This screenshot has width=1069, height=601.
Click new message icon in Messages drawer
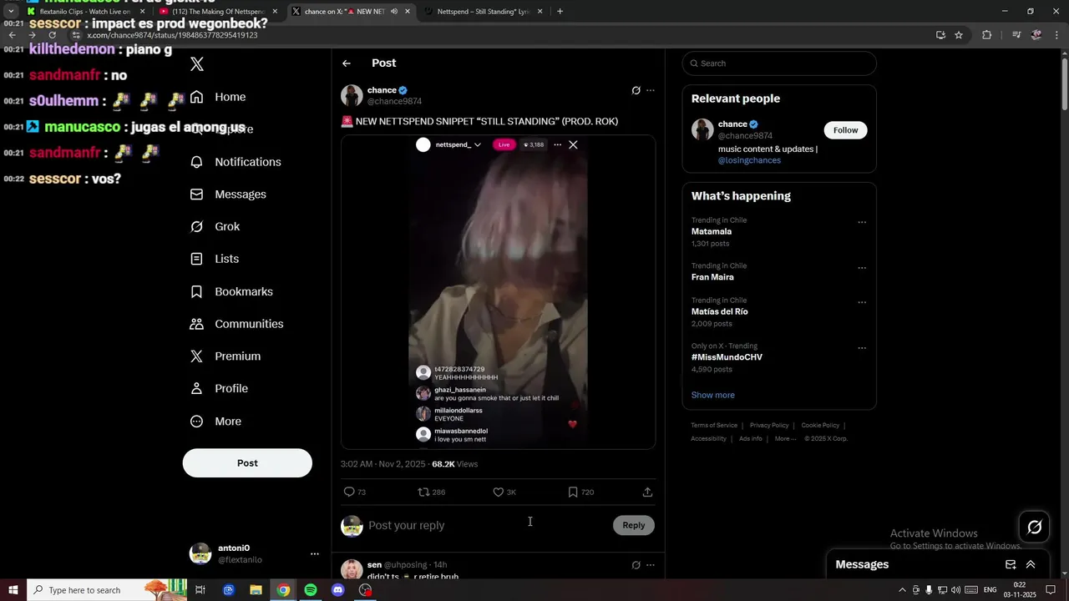(1011, 565)
